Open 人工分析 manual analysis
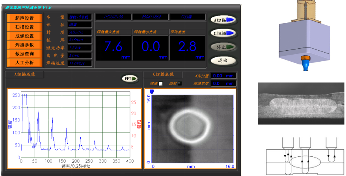 tap(24, 62)
